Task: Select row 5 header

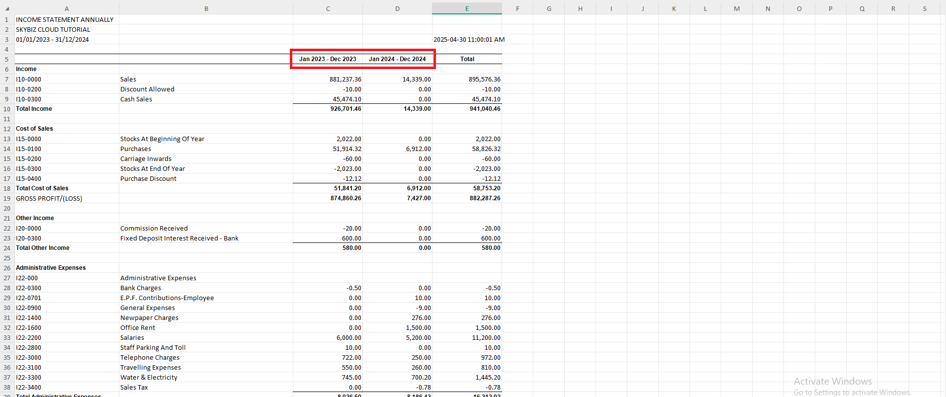Action: 7,59
